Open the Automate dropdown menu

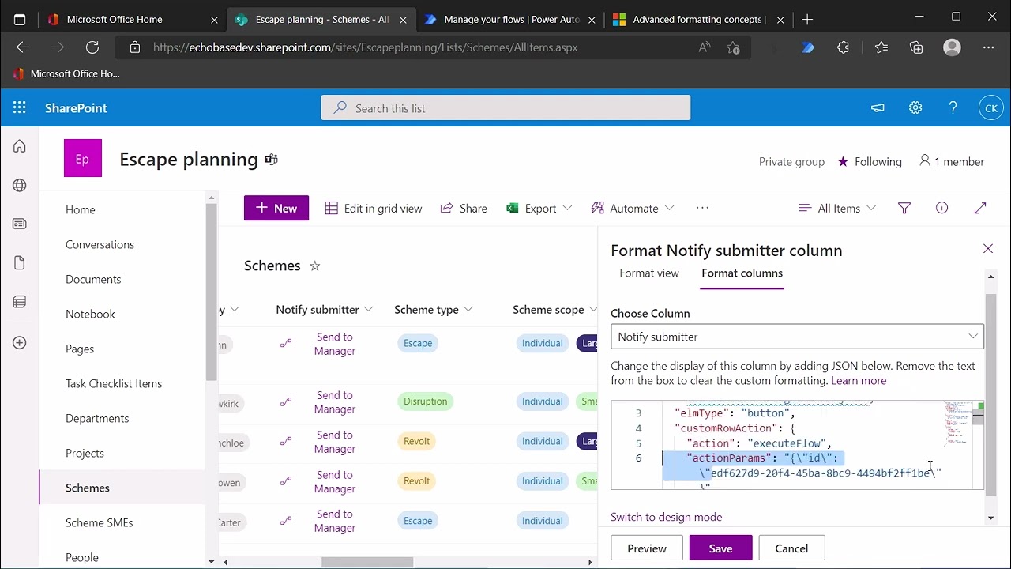(633, 209)
